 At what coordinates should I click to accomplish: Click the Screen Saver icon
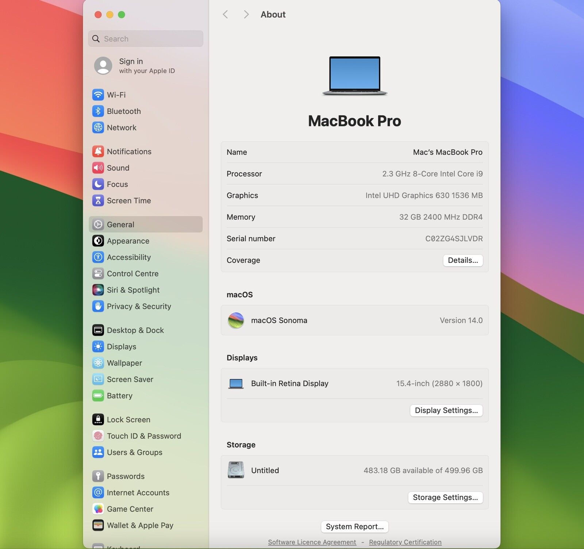[x=98, y=380]
